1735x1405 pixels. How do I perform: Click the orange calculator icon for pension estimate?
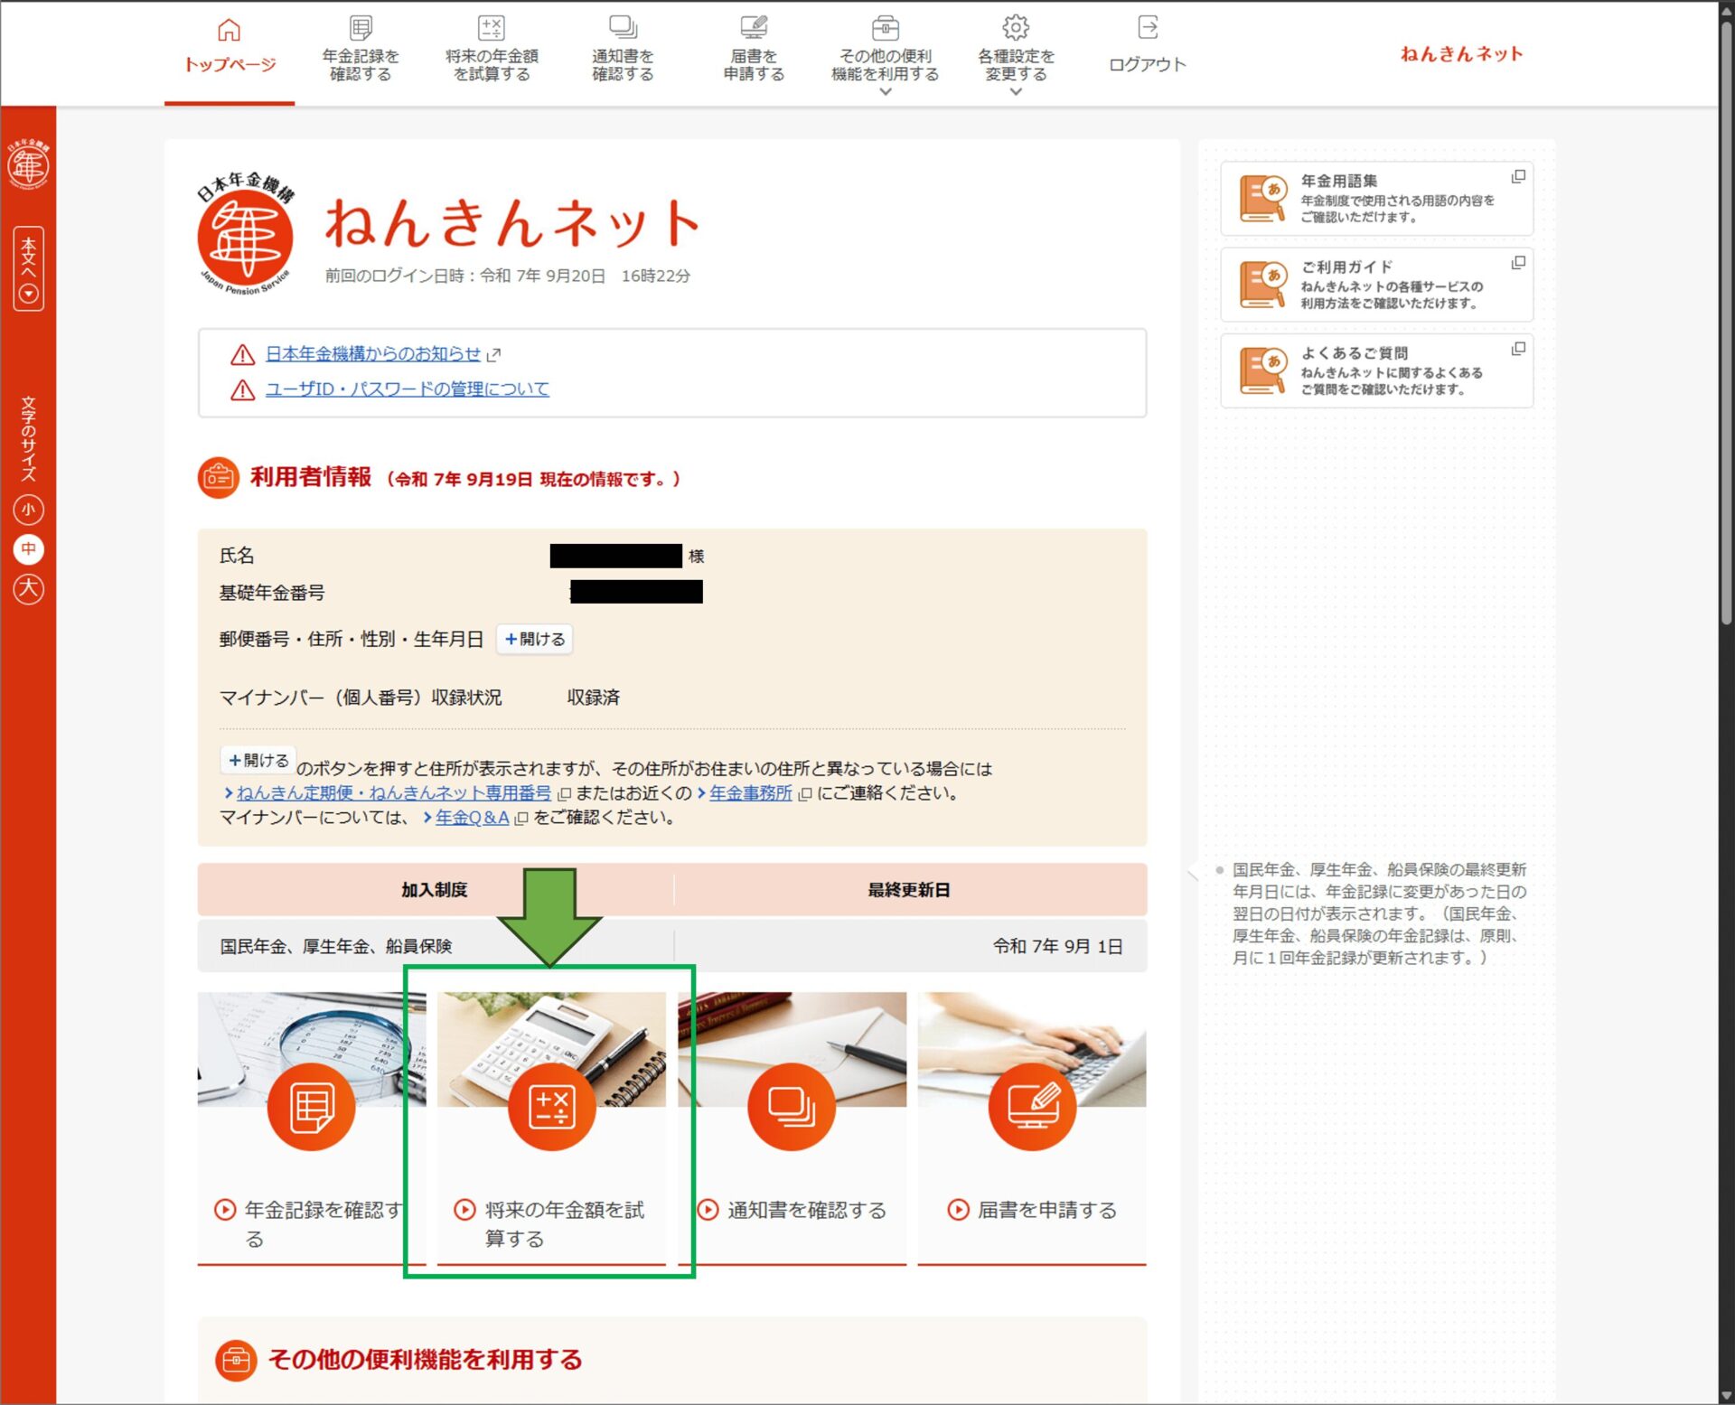[551, 1106]
